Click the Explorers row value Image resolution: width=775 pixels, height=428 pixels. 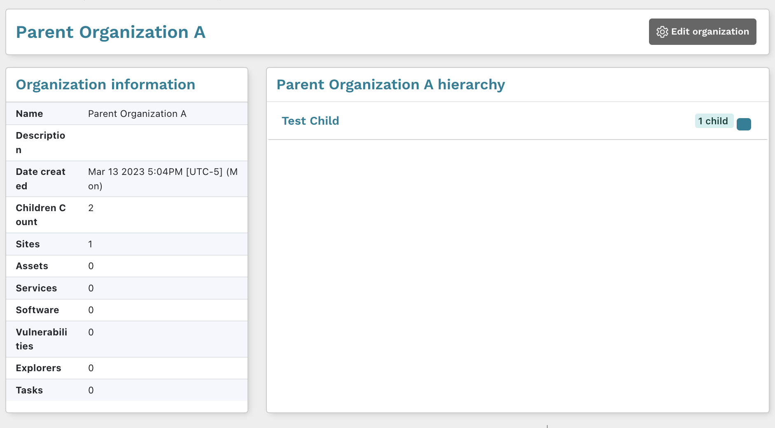tap(90, 368)
